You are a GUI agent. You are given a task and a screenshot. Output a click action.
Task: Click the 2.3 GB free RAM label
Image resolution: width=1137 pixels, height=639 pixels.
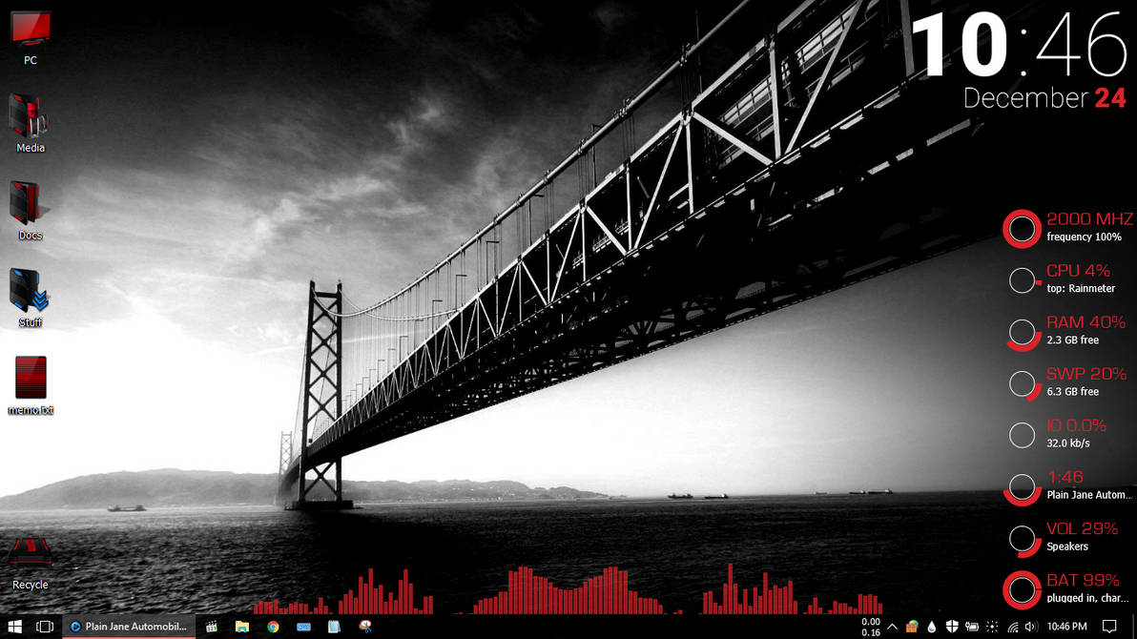1072,340
